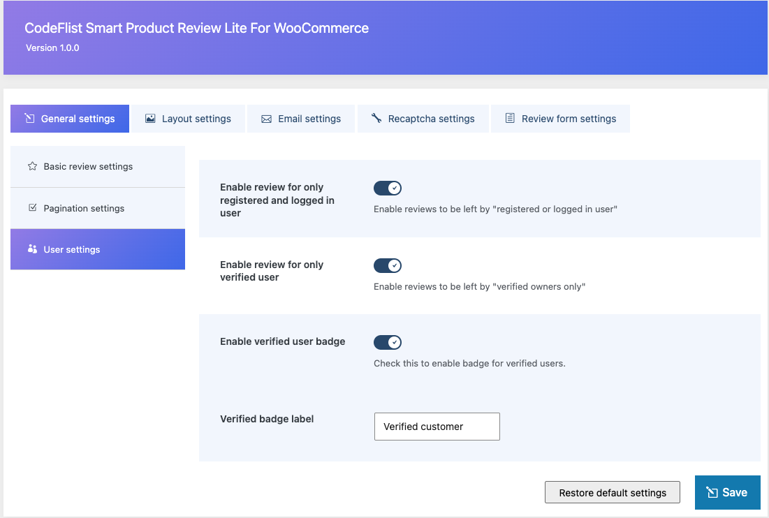
Task: Open Recaptcha settings tab
Action: (423, 119)
